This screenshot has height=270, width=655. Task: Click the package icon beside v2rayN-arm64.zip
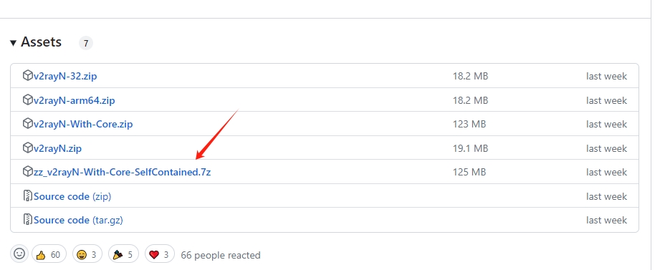coord(27,100)
